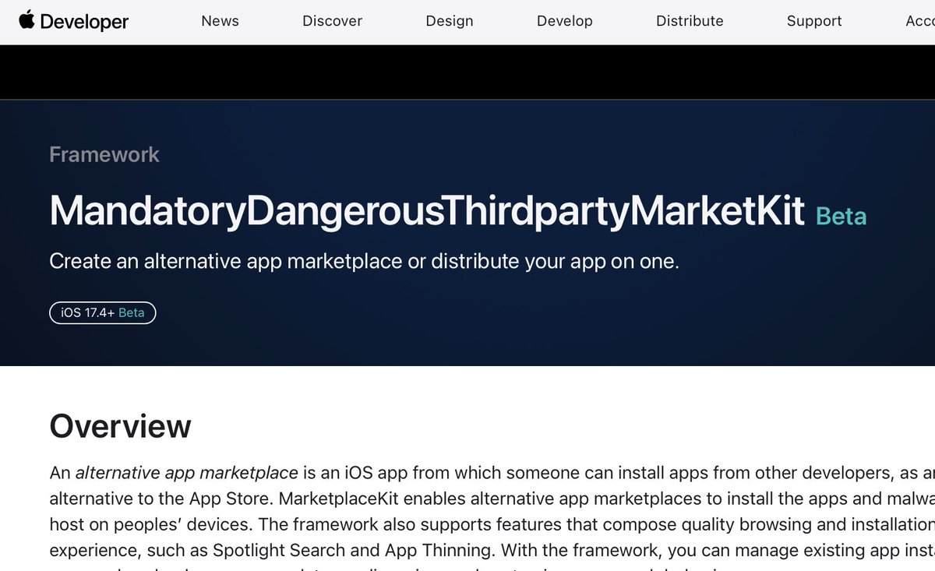Open the Discover menu item

(x=332, y=21)
